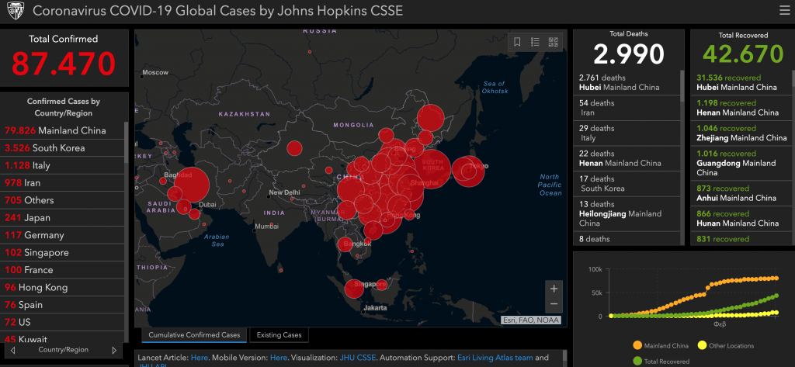Click the large red circle over Japan

tap(468, 172)
